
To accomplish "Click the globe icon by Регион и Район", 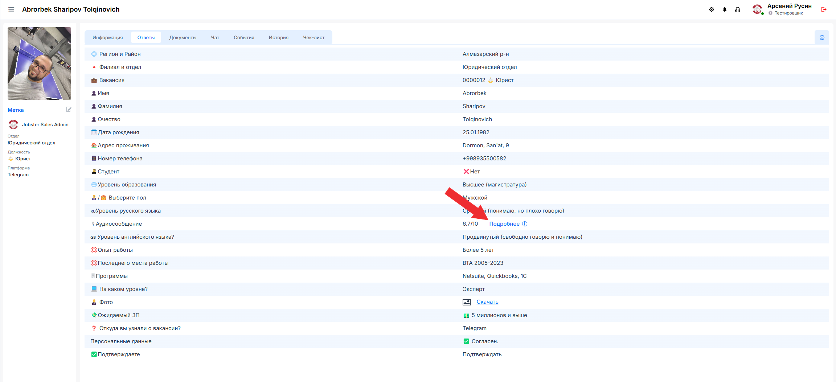I will coord(94,54).
